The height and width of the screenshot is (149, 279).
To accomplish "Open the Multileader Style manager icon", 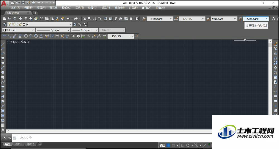I will [x=240, y=19].
